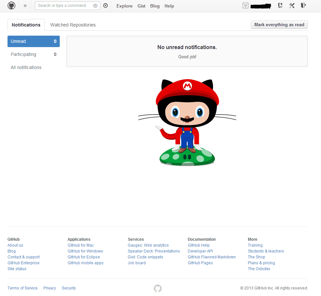This screenshot has height=296, width=321.
Task: Open the footer Blog link
Action: (x=11, y=251)
